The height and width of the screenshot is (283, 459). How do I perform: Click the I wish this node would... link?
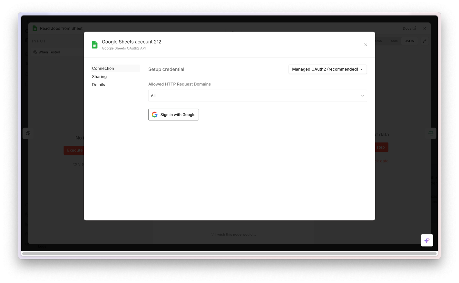pos(233,234)
